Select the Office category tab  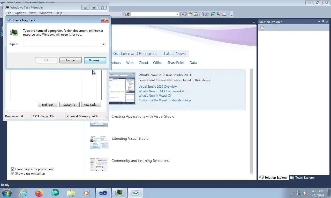pyautogui.click(x=157, y=63)
